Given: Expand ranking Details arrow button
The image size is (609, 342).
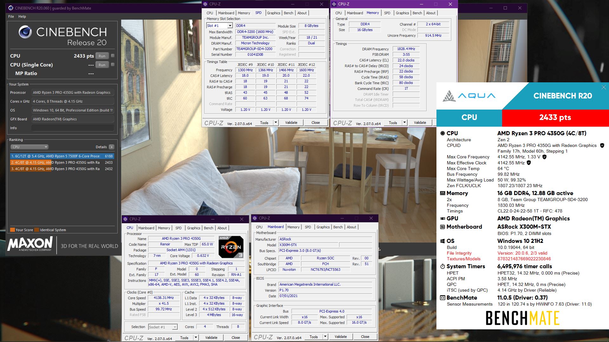Looking at the screenshot, I should [x=111, y=147].
